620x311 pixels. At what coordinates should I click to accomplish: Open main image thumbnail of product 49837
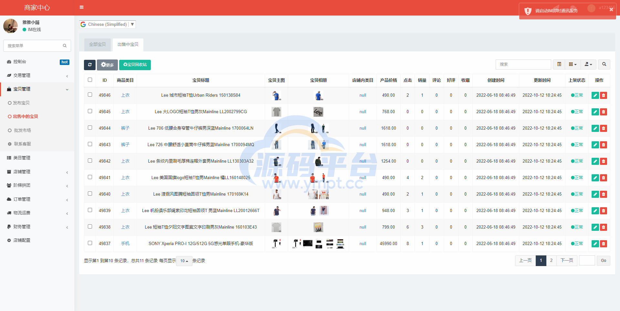pos(276,243)
